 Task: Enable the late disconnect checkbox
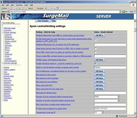click(x=96, y=40)
